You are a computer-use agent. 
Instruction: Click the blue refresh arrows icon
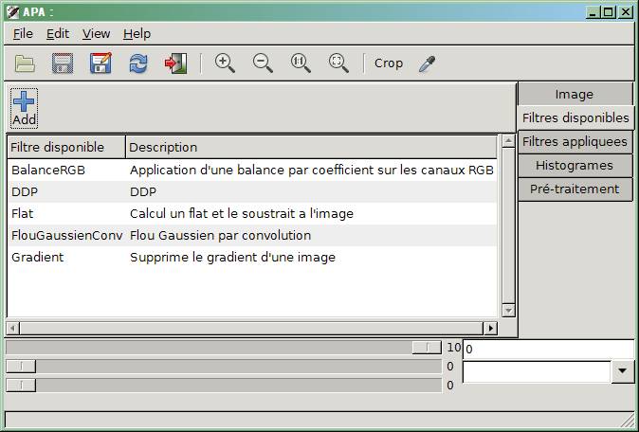[x=138, y=63]
